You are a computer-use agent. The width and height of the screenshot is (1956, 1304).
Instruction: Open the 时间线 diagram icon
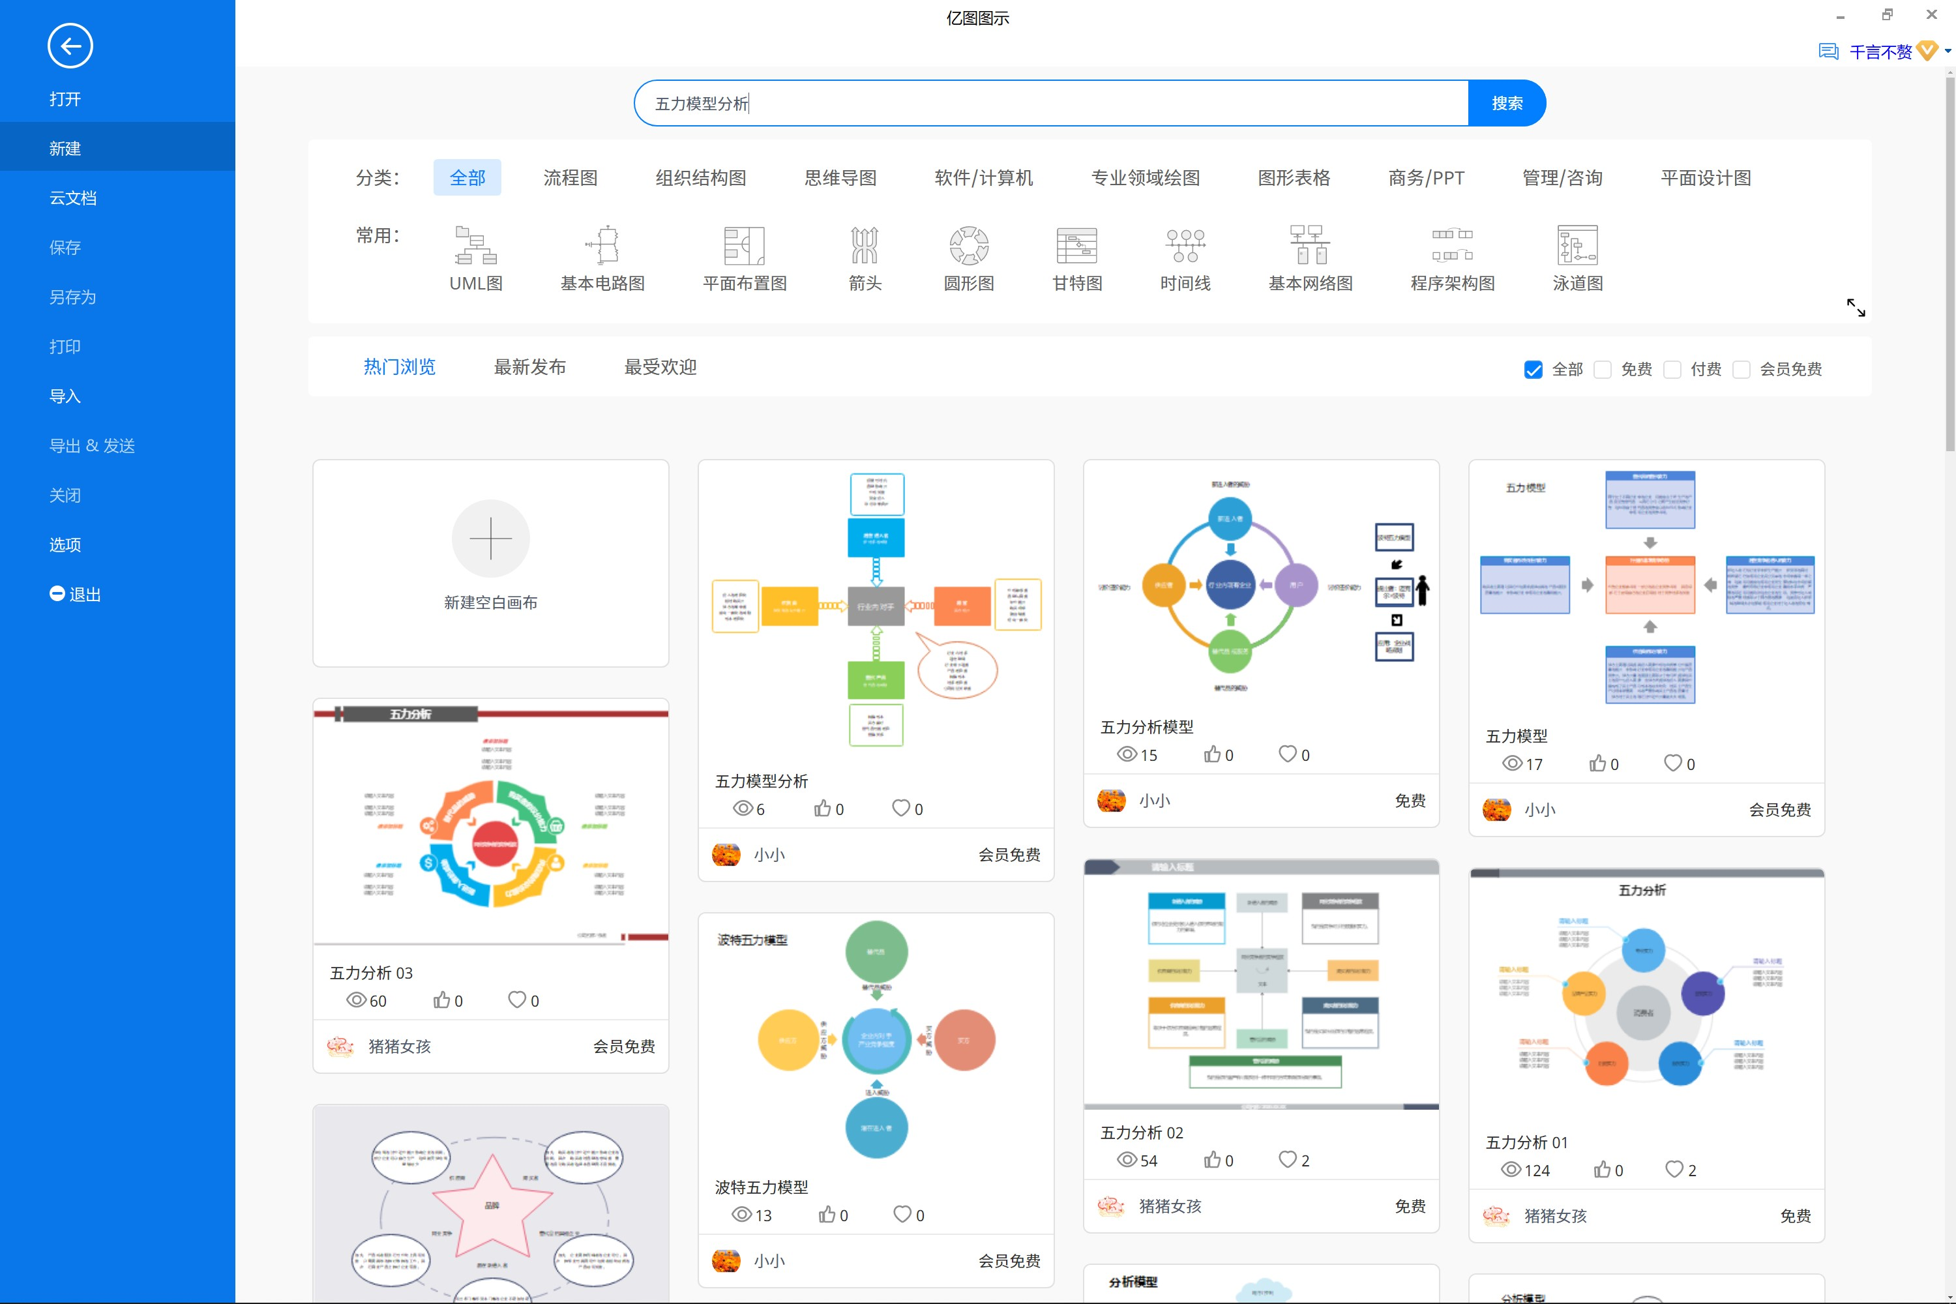(1185, 245)
